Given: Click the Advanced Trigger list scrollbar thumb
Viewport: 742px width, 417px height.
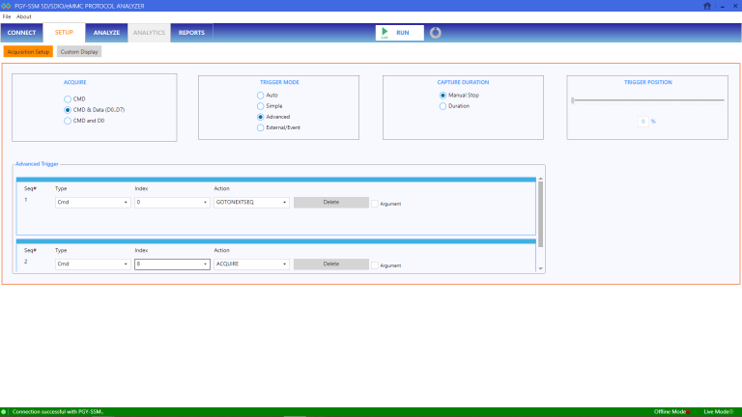Looking at the screenshot, I should [540, 214].
